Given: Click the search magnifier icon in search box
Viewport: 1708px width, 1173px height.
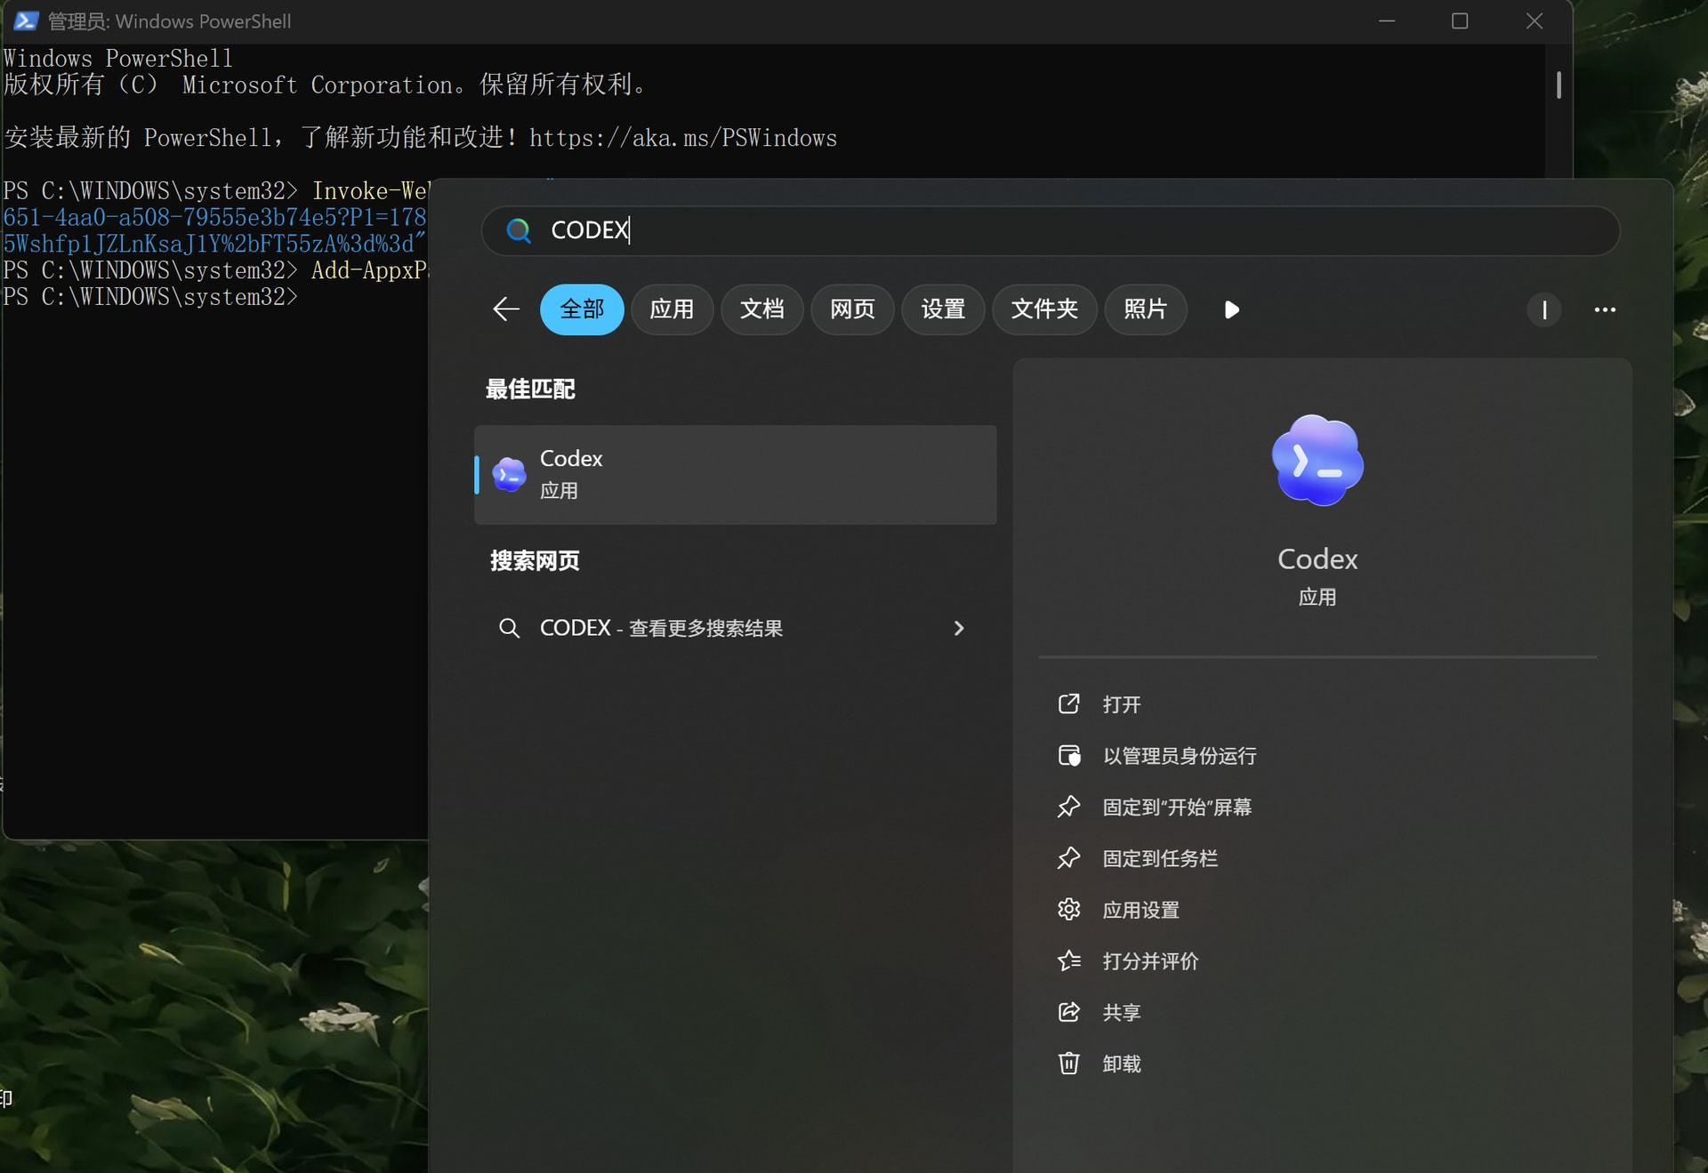Looking at the screenshot, I should [x=519, y=230].
